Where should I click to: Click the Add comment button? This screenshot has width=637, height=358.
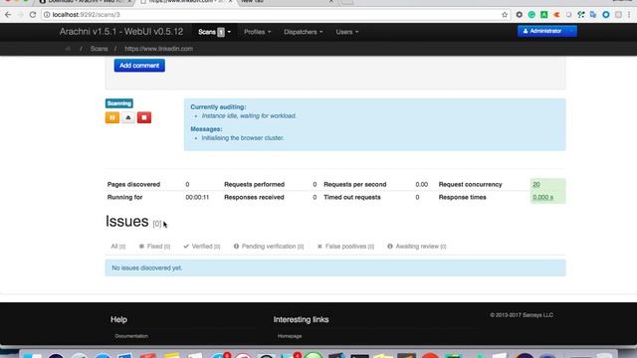pos(139,66)
